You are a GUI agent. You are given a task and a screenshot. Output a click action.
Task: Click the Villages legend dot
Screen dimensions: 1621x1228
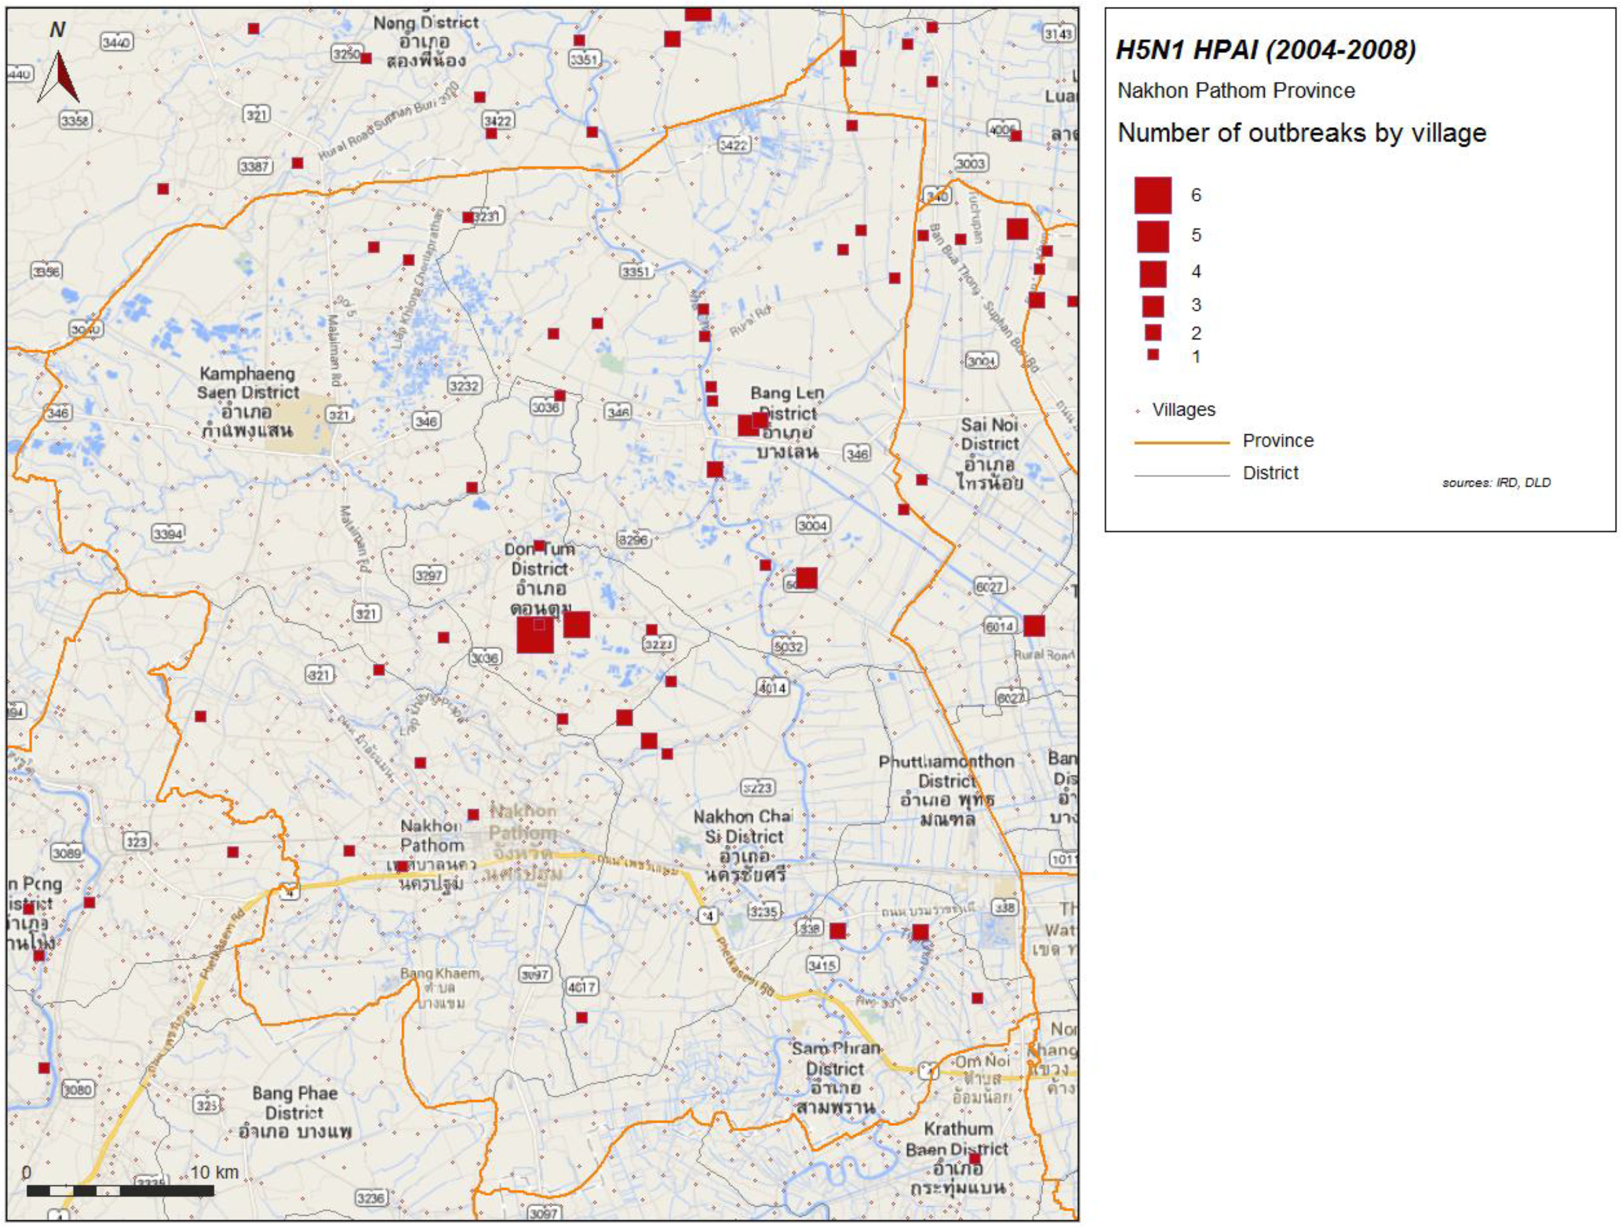coord(1138,411)
